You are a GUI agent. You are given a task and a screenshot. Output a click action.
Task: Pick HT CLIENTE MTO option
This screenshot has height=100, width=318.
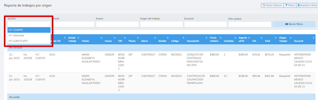[x=29, y=41]
